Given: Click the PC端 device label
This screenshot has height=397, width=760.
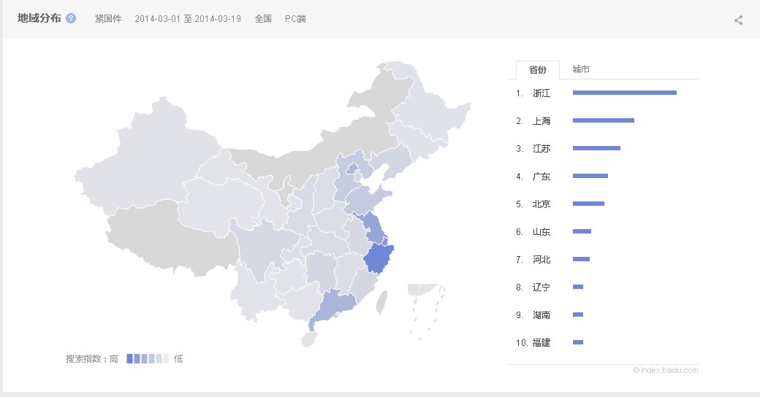Looking at the screenshot, I should [x=295, y=19].
